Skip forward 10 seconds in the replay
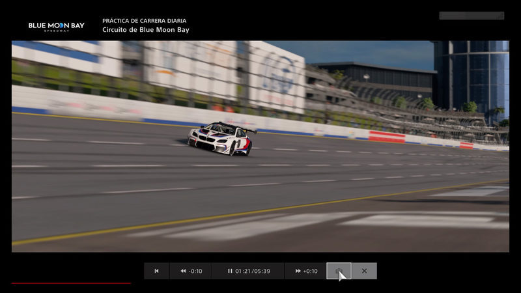Viewport: 521px width, 293px height. 305,271
